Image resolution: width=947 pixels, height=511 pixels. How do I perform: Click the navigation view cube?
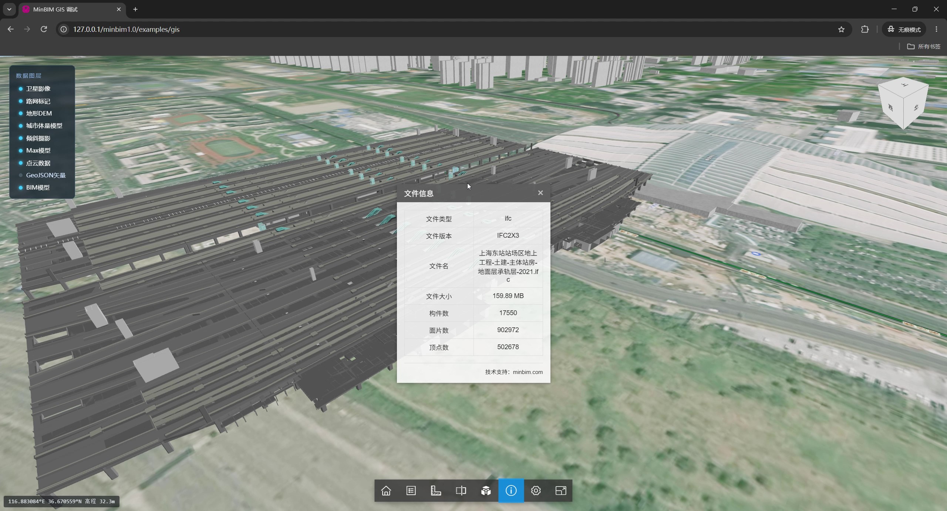point(903,103)
